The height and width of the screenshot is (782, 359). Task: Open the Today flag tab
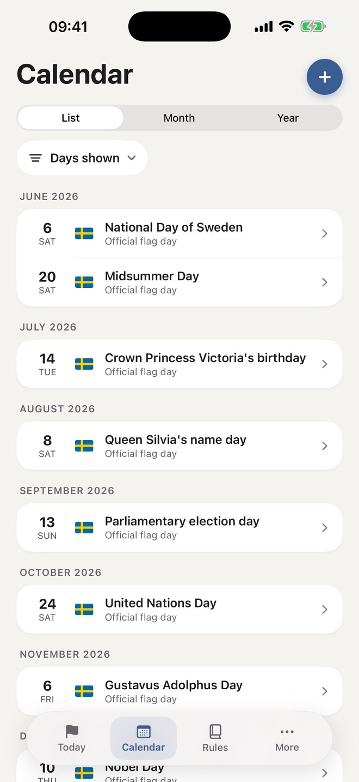(x=72, y=738)
